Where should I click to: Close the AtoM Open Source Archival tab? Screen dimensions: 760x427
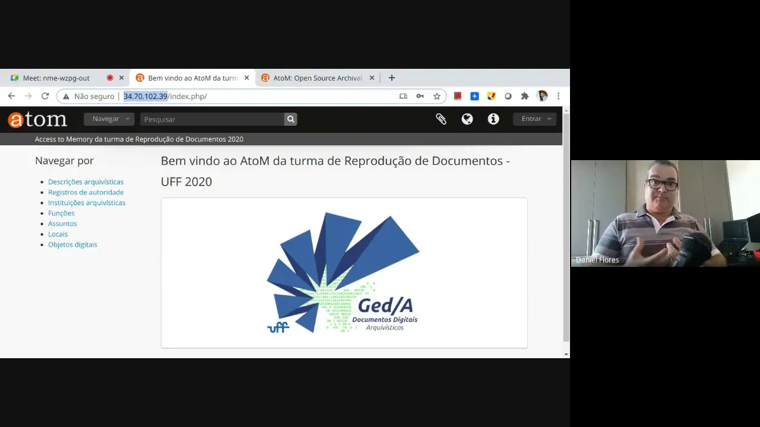372,78
